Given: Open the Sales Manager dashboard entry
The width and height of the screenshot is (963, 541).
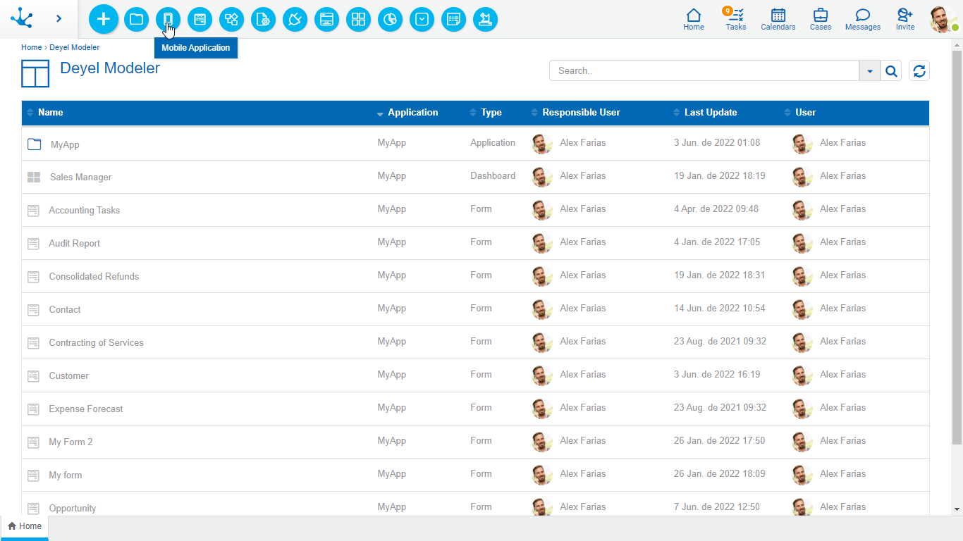Looking at the screenshot, I should pos(80,178).
